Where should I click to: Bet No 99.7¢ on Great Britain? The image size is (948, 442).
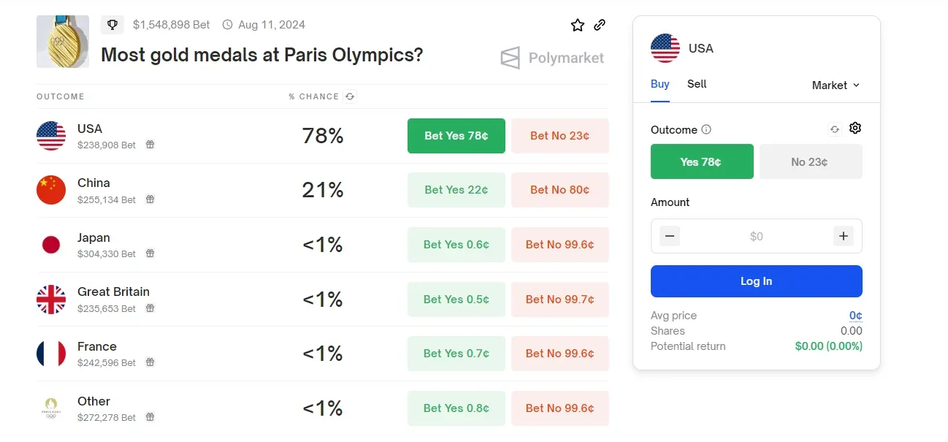point(560,300)
